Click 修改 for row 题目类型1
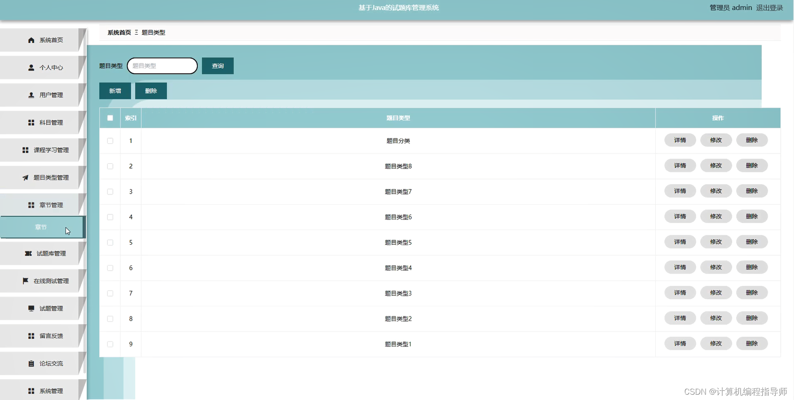Viewport: 794px width, 400px height. click(716, 344)
